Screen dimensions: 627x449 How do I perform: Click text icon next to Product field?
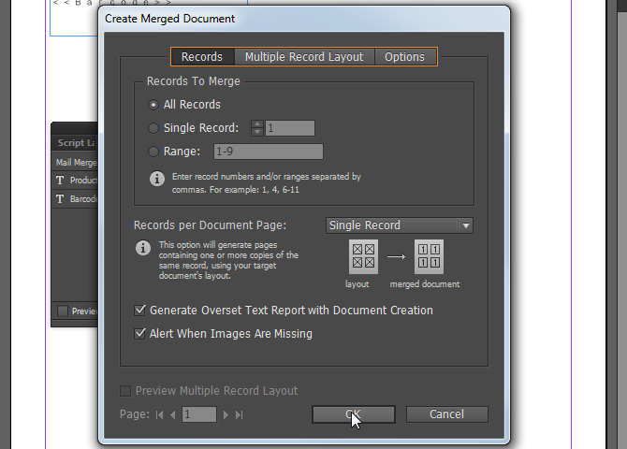click(x=61, y=180)
